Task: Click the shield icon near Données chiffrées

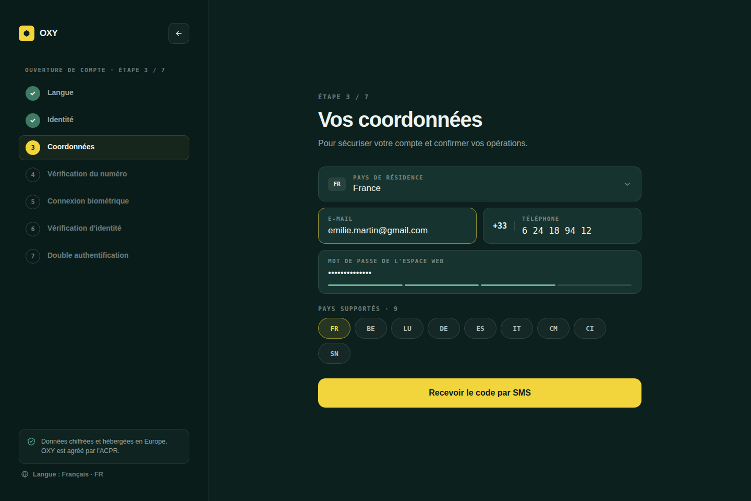Action: coord(31,442)
